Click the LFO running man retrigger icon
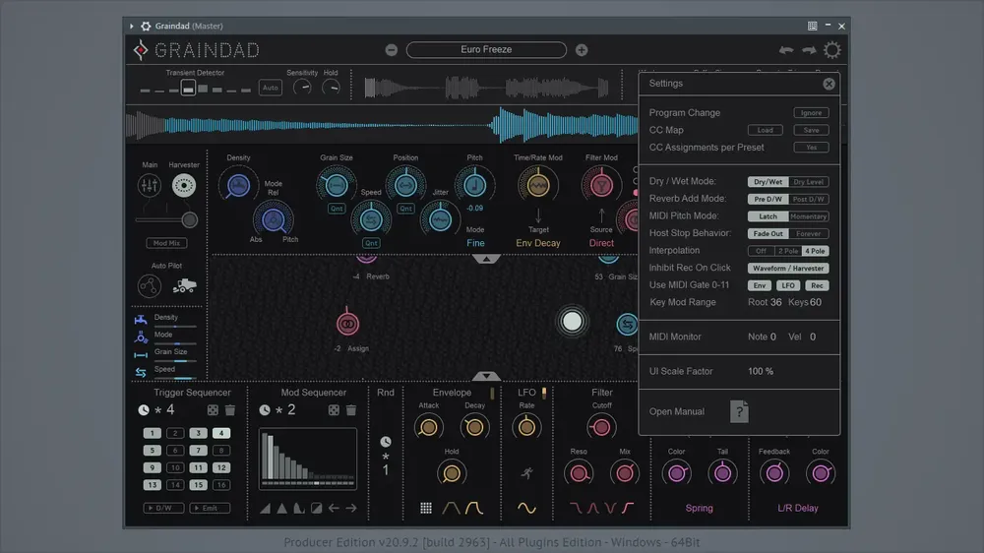Image resolution: width=984 pixels, height=553 pixels. [527, 472]
